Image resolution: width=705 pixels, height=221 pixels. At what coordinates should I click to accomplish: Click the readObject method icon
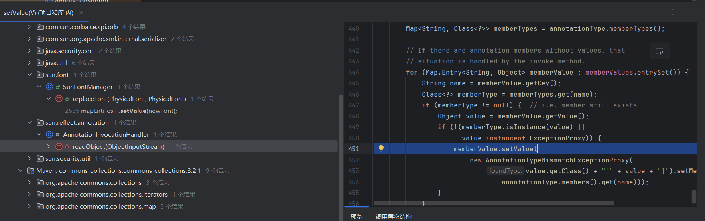pyautogui.click(x=59, y=146)
